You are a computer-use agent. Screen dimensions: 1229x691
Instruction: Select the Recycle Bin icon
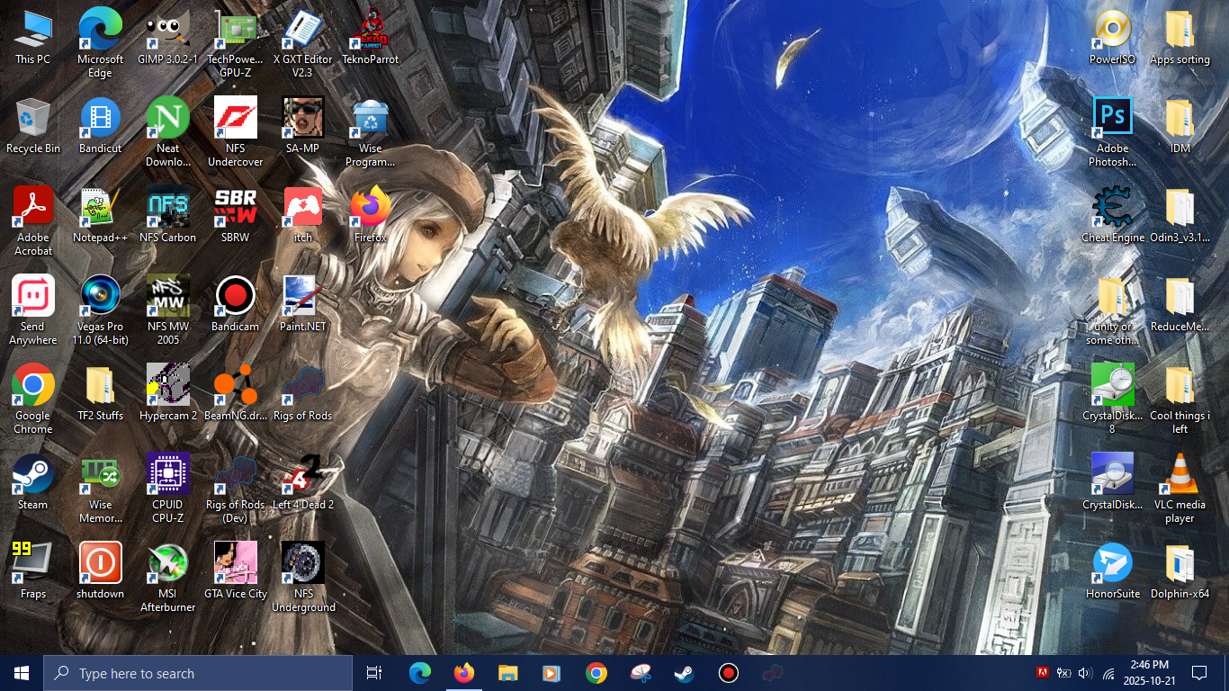coord(33,119)
